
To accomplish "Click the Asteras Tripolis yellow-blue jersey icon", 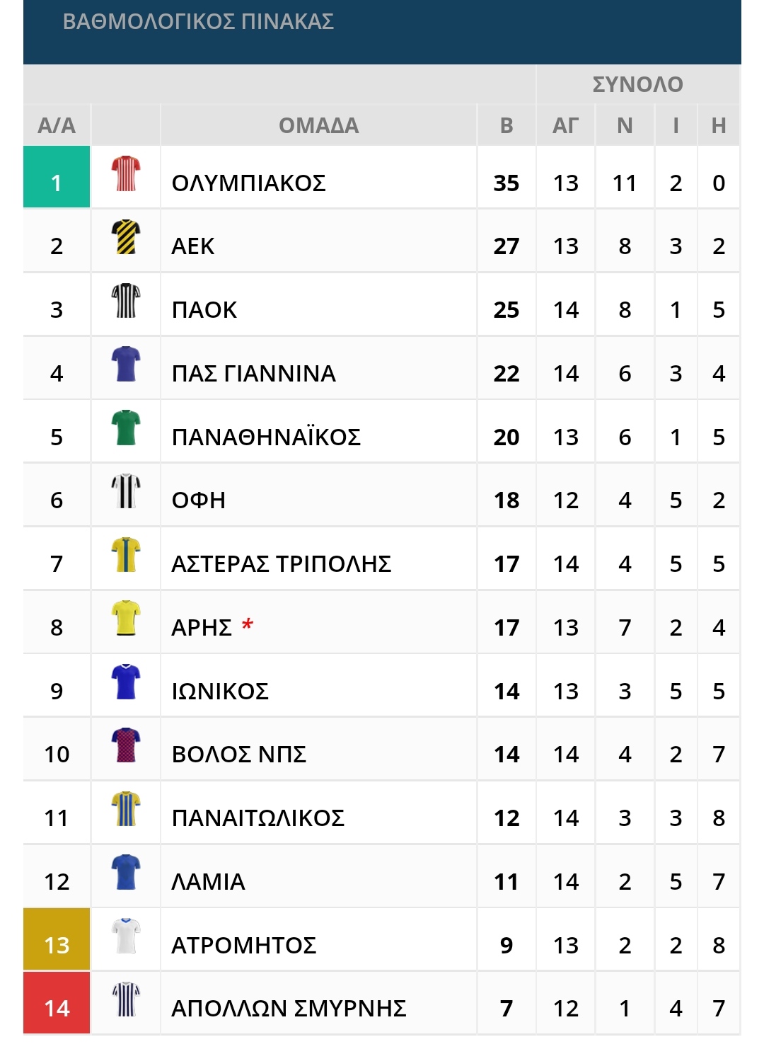I will (x=126, y=555).
